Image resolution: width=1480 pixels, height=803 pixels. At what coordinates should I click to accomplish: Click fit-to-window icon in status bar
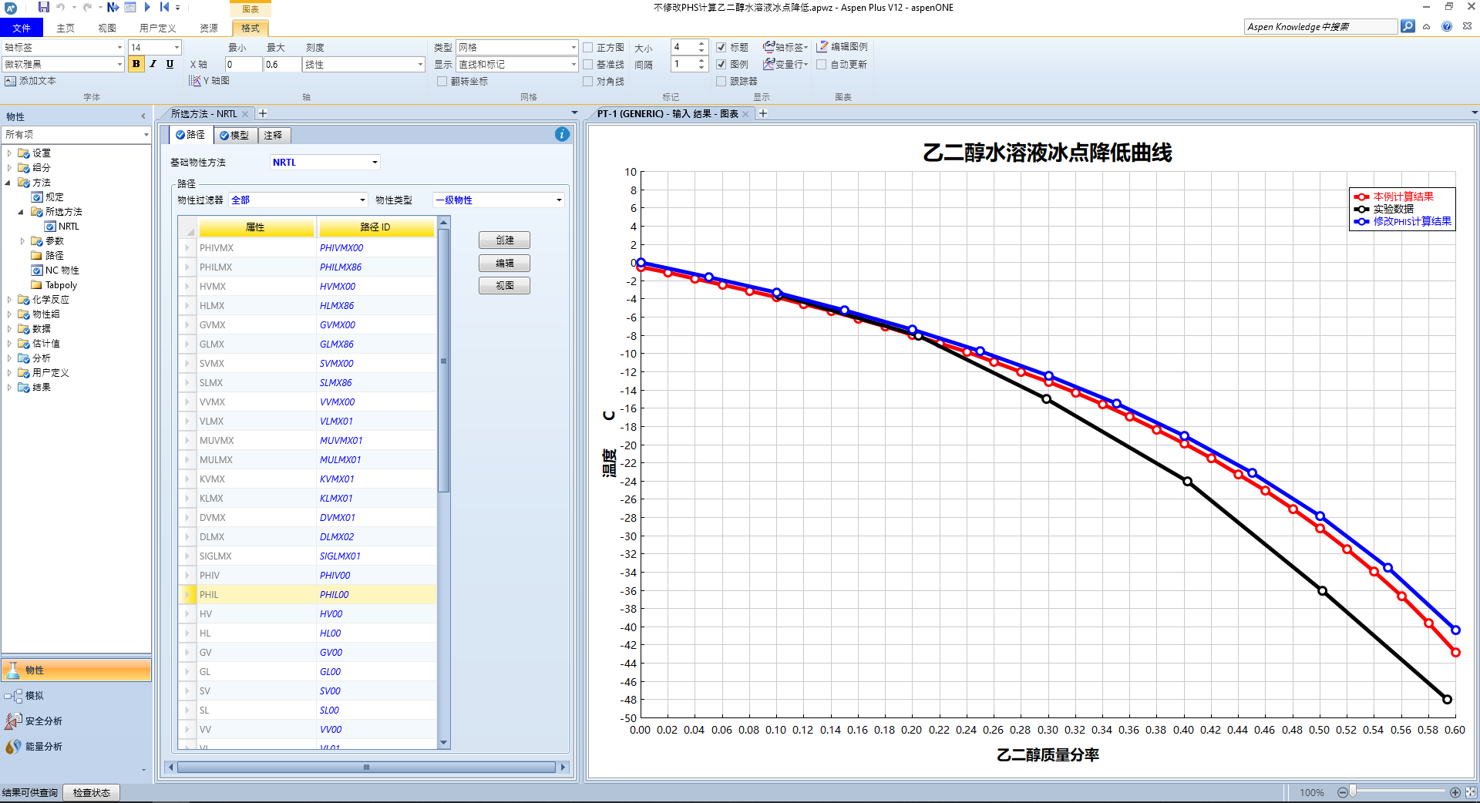click(x=1471, y=792)
